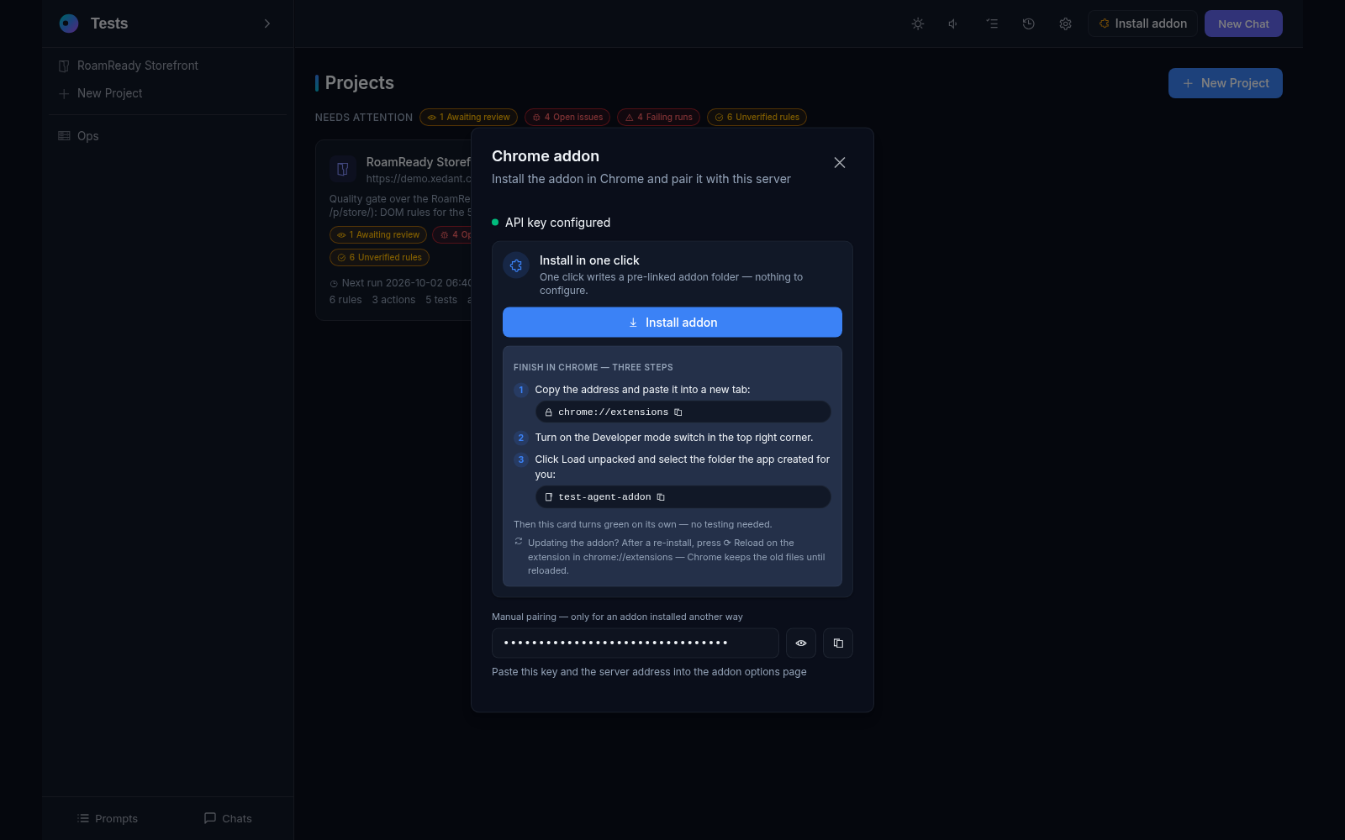Click the card's 1 Awaiting review tag

pyautogui.click(x=378, y=235)
